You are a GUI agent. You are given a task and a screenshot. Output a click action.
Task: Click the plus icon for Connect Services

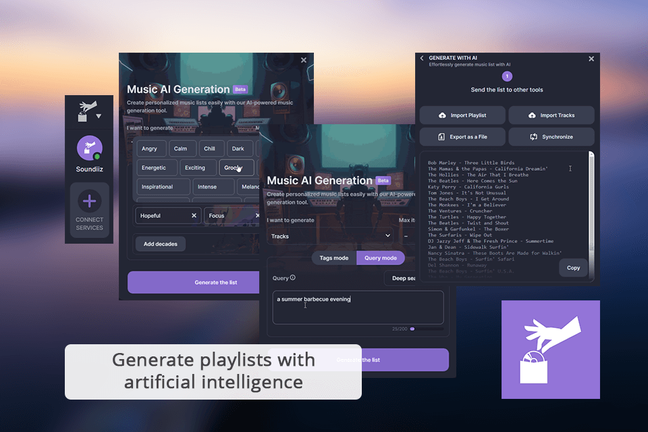pos(90,201)
